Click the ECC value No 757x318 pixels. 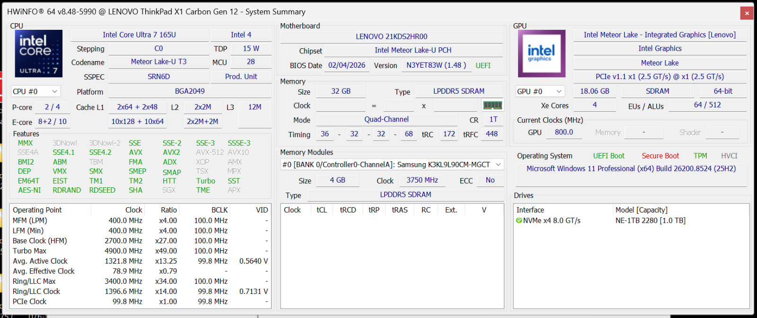pos(490,180)
